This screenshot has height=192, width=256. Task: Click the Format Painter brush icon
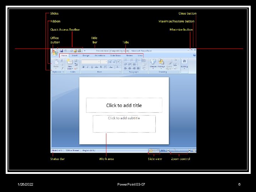coord(62,68)
